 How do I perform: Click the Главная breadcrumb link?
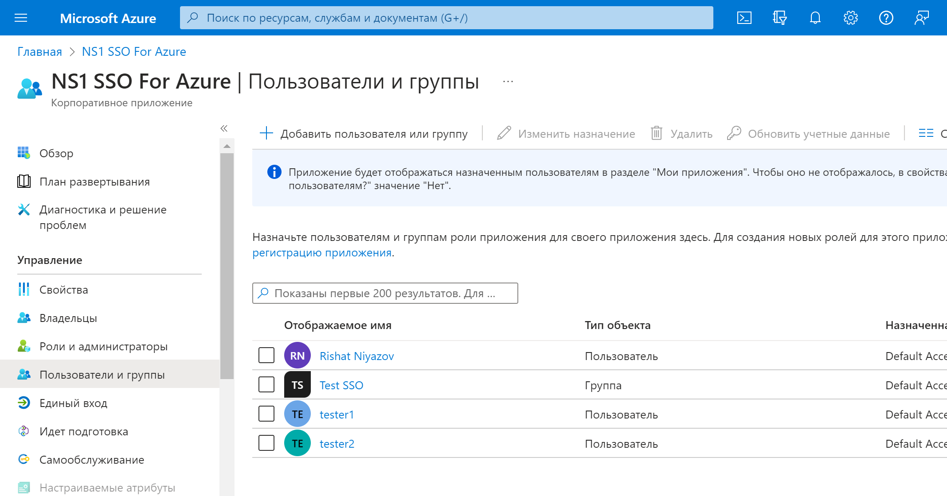(x=39, y=52)
